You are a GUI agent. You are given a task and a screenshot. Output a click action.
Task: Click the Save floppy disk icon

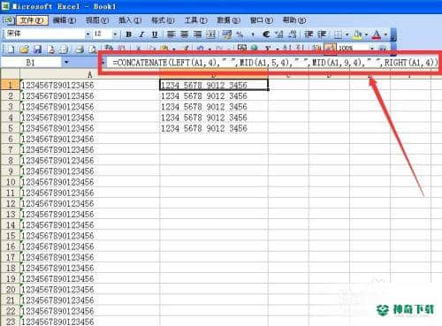coord(37,49)
